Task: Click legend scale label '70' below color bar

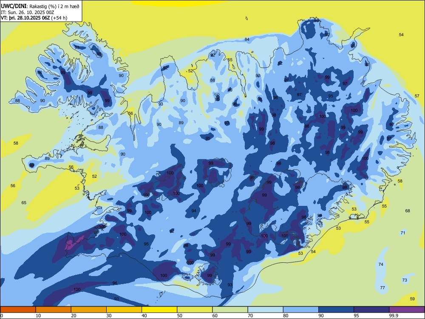Action: pyautogui.click(x=250, y=316)
